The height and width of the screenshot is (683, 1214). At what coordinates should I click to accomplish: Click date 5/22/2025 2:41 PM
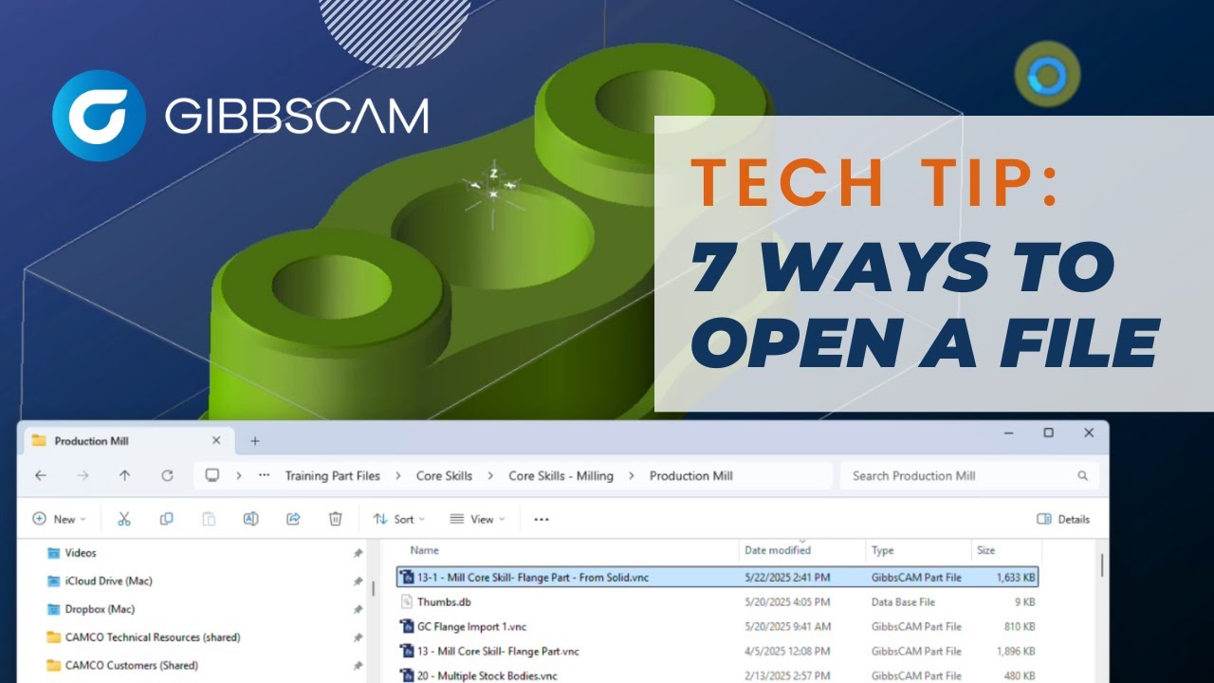787,577
